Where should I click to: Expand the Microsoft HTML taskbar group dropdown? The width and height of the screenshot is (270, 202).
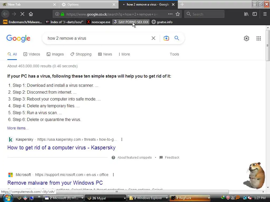[82, 198]
